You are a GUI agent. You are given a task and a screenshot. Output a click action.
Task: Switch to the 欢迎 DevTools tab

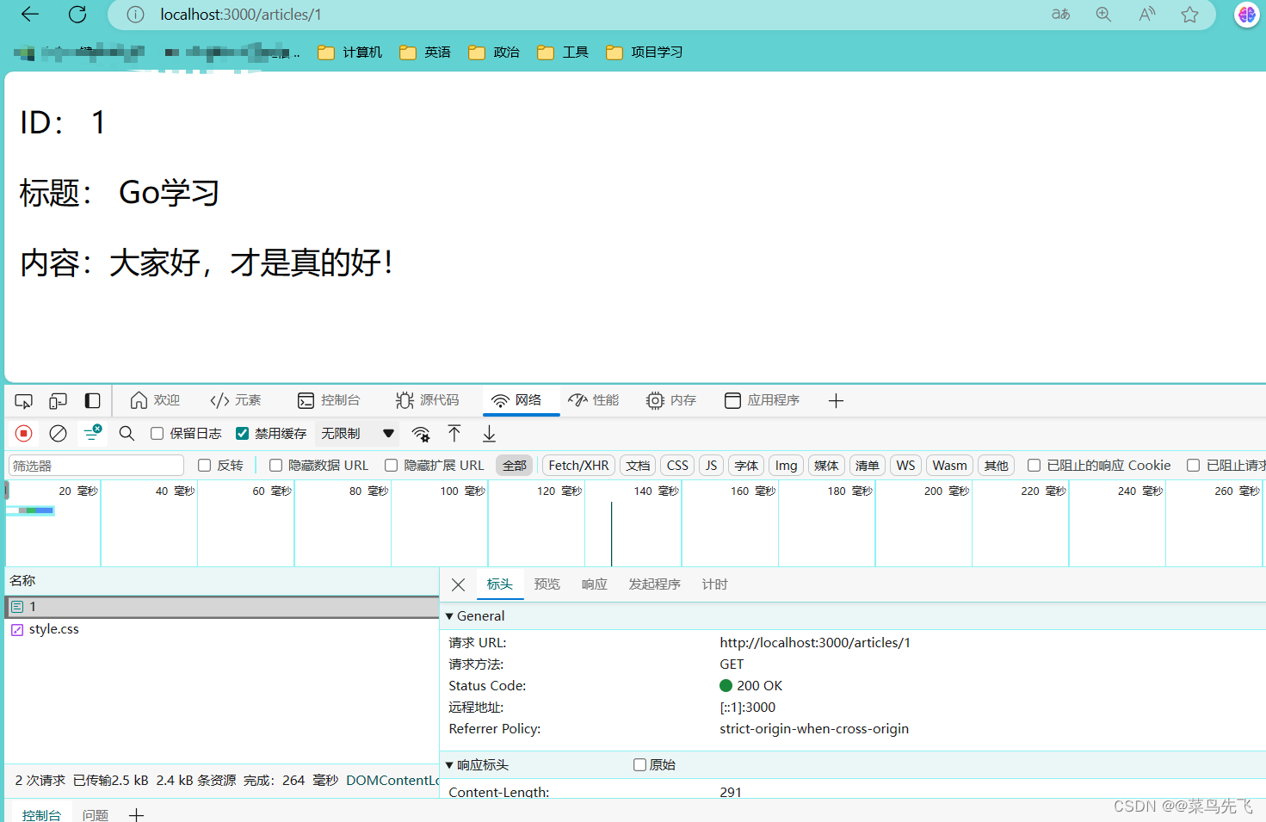156,401
